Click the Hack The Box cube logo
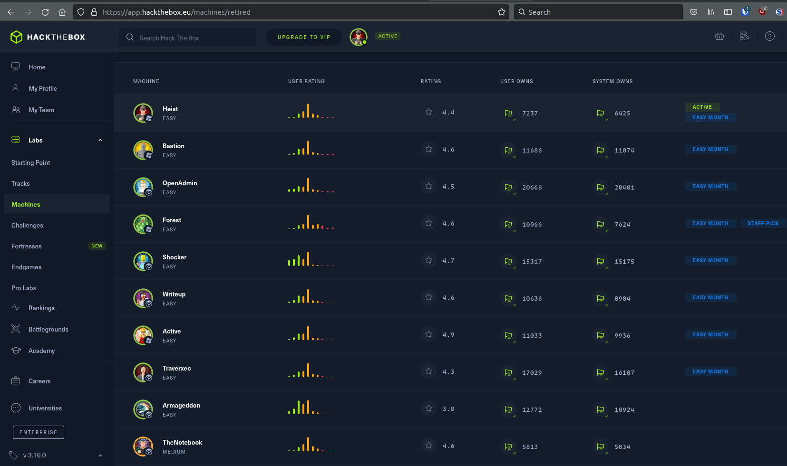This screenshot has height=466, width=787. pos(17,37)
